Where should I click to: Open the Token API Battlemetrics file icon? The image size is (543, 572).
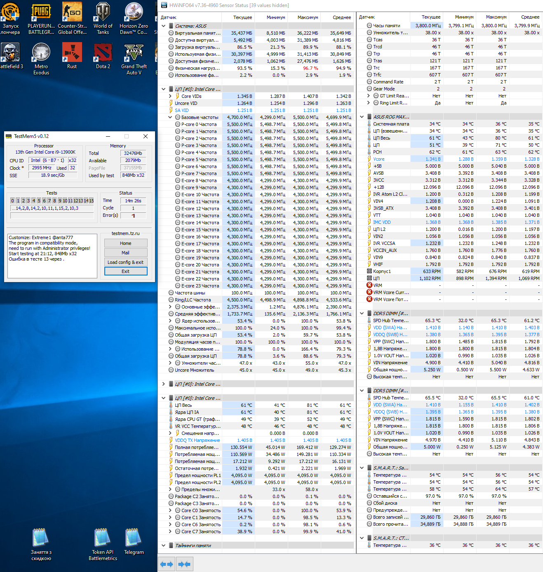pyautogui.click(x=103, y=544)
